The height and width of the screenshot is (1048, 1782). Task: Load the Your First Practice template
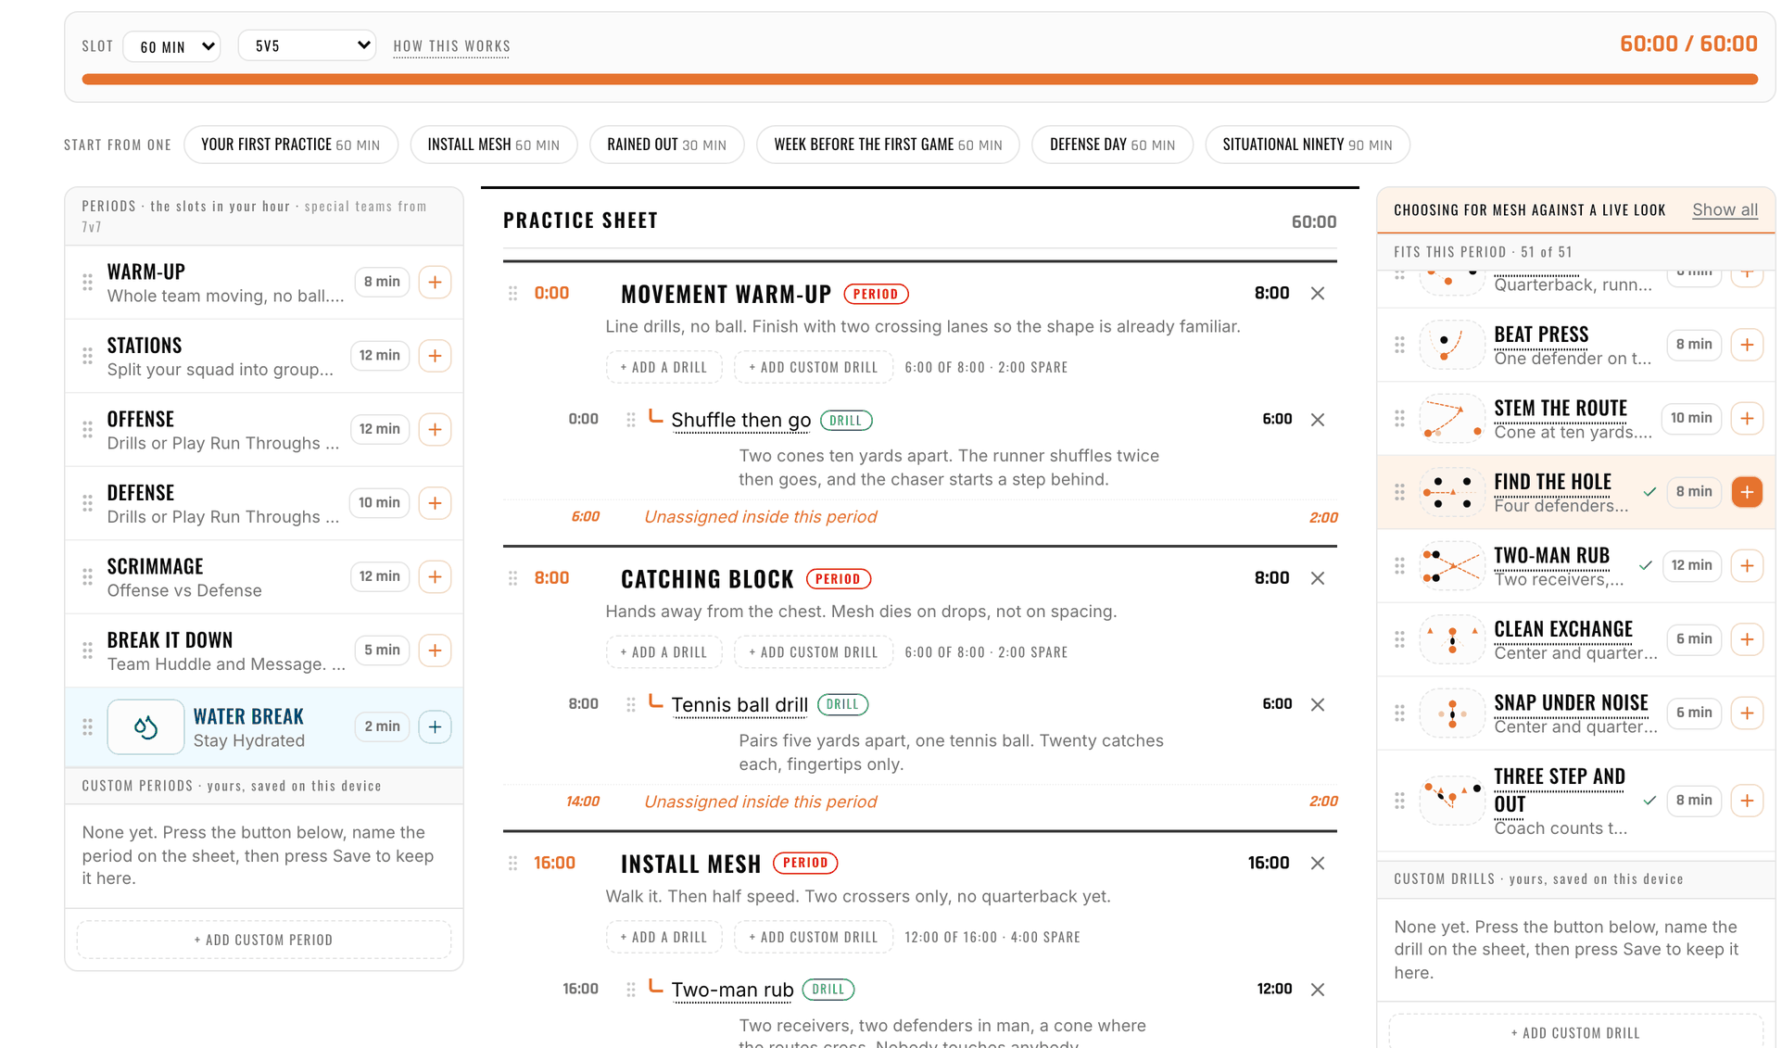tap(291, 145)
